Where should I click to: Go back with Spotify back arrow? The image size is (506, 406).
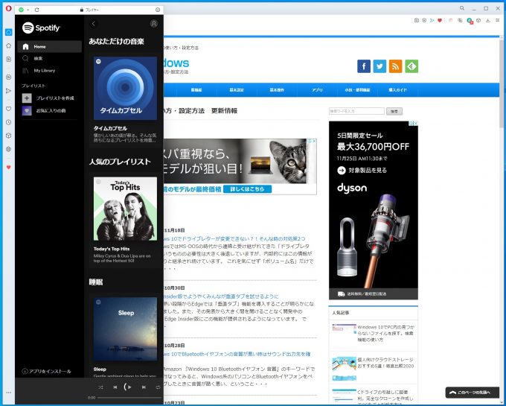94,24
